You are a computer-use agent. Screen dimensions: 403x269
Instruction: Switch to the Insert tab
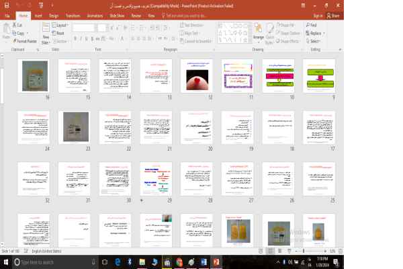(38, 14)
